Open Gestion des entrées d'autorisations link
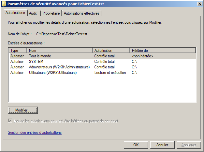This screenshot has height=152, width=204. click(35, 133)
